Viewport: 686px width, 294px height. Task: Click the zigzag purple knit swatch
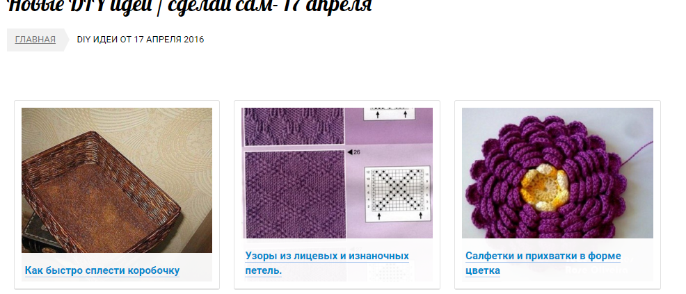pyautogui.click(x=294, y=126)
